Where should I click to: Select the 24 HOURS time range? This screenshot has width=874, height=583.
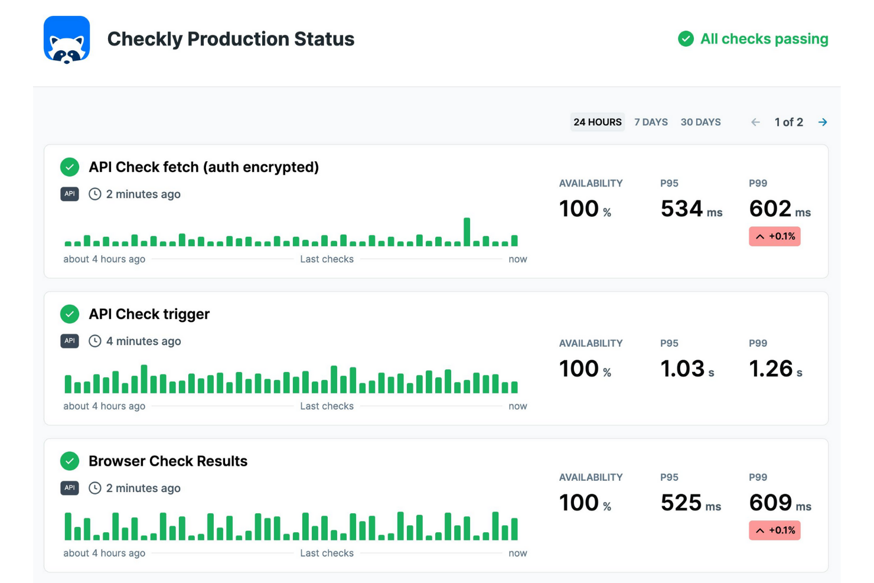point(597,122)
